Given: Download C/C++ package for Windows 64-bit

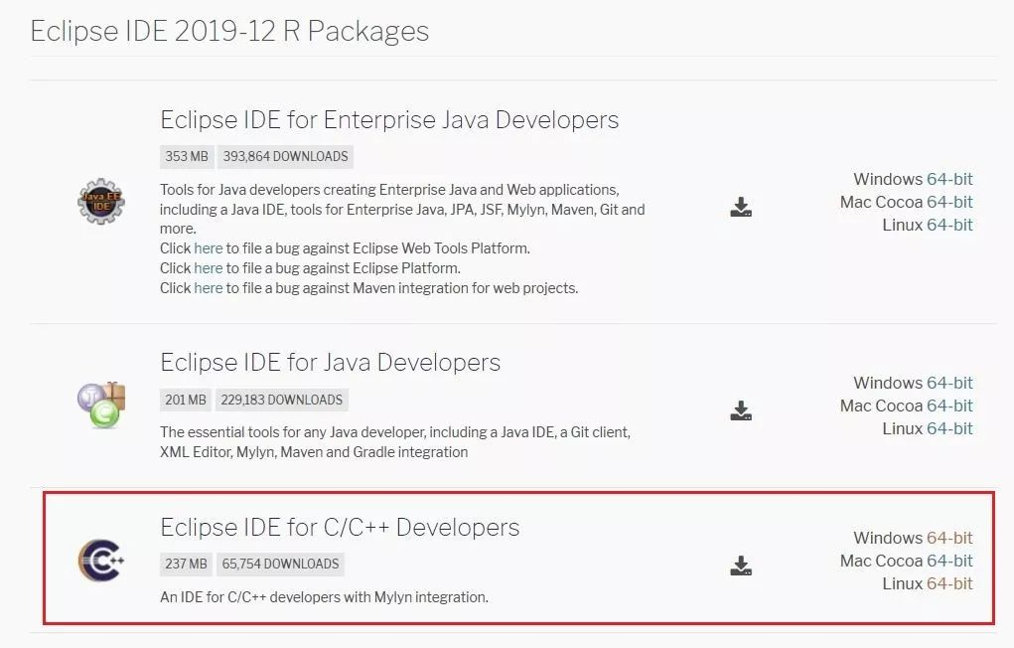Looking at the screenshot, I should click(949, 538).
